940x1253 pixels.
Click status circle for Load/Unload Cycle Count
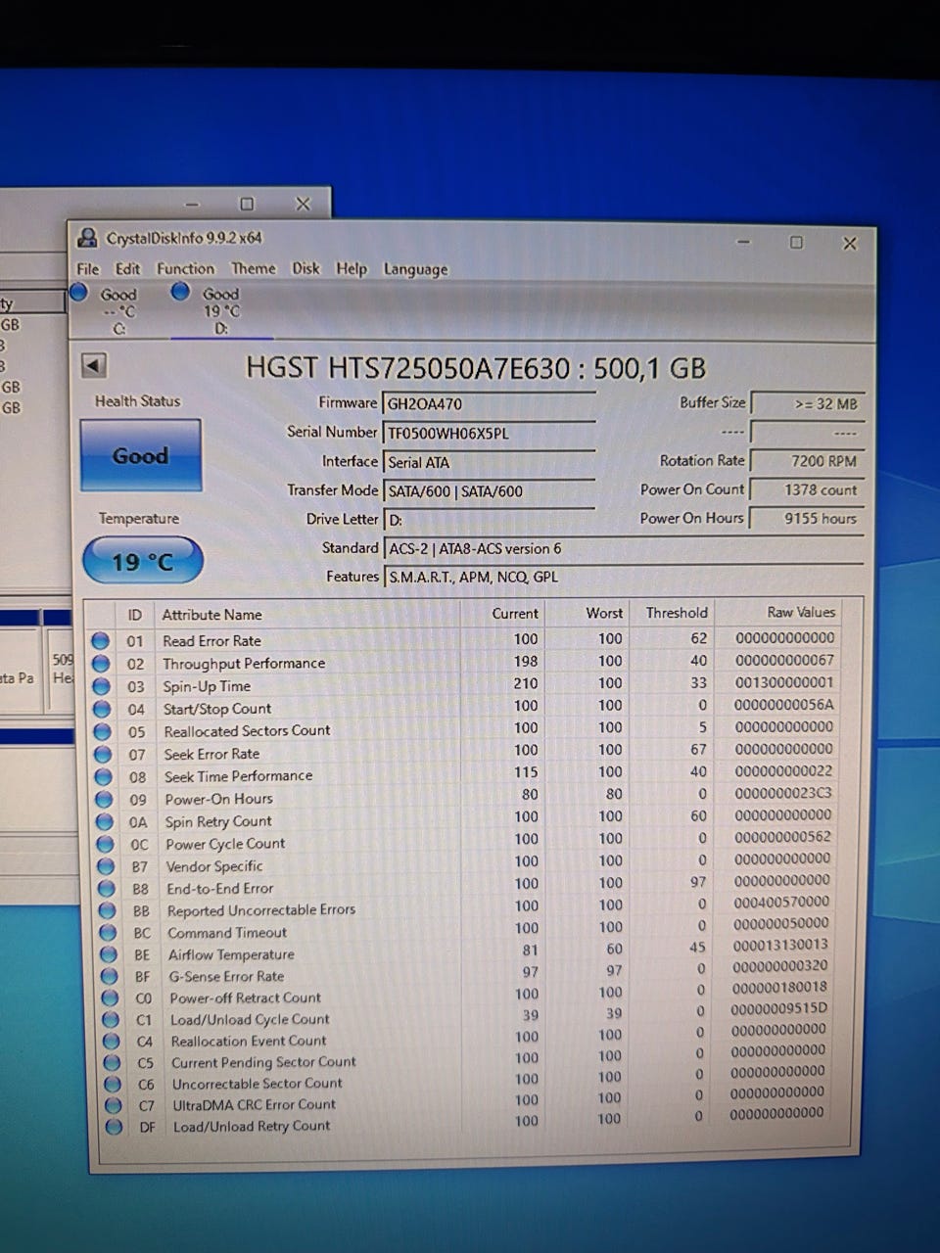click(112, 1020)
